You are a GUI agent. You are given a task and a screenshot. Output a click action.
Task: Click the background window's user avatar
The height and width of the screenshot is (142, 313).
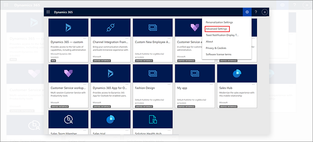click(x=306, y=5)
